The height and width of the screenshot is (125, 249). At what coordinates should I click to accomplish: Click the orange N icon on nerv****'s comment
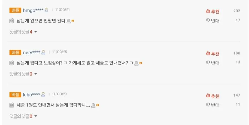pyautogui.click(x=141, y=63)
